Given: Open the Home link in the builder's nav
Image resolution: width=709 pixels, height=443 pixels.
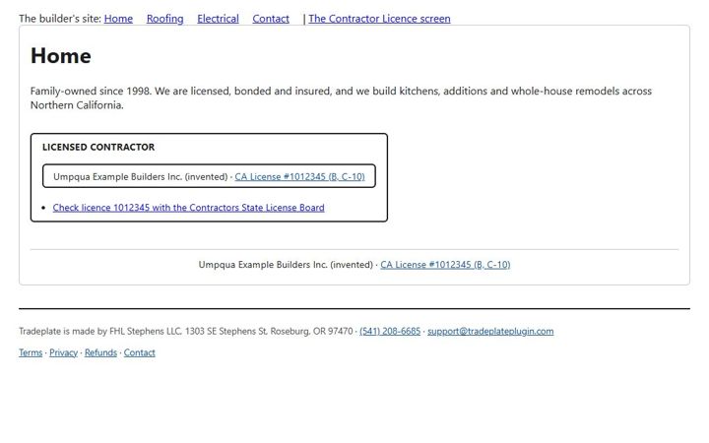Looking at the screenshot, I should tap(118, 19).
